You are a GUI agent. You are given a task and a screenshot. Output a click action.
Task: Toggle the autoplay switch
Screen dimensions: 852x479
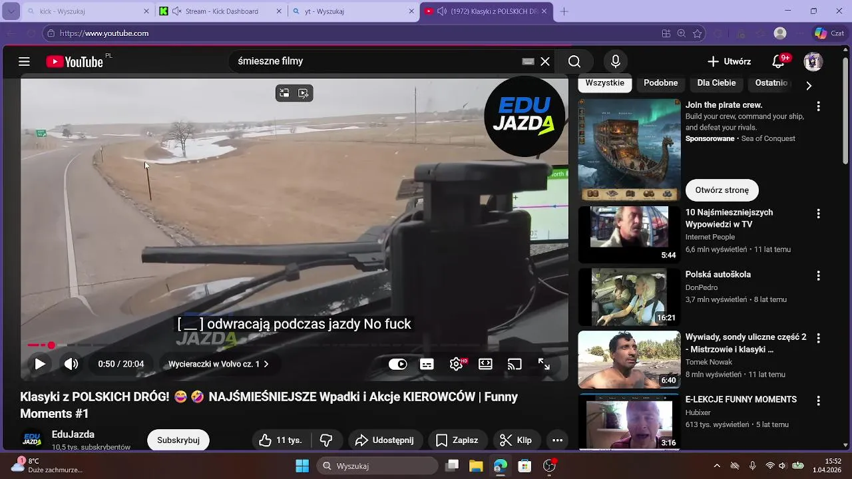pyautogui.click(x=397, y=364)
